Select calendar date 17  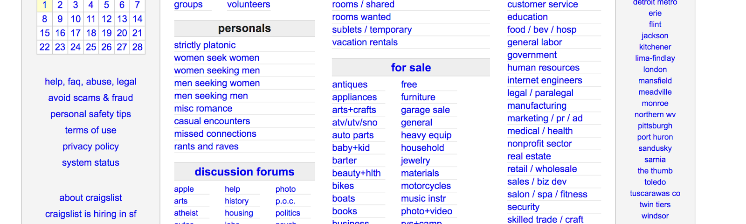76,33
